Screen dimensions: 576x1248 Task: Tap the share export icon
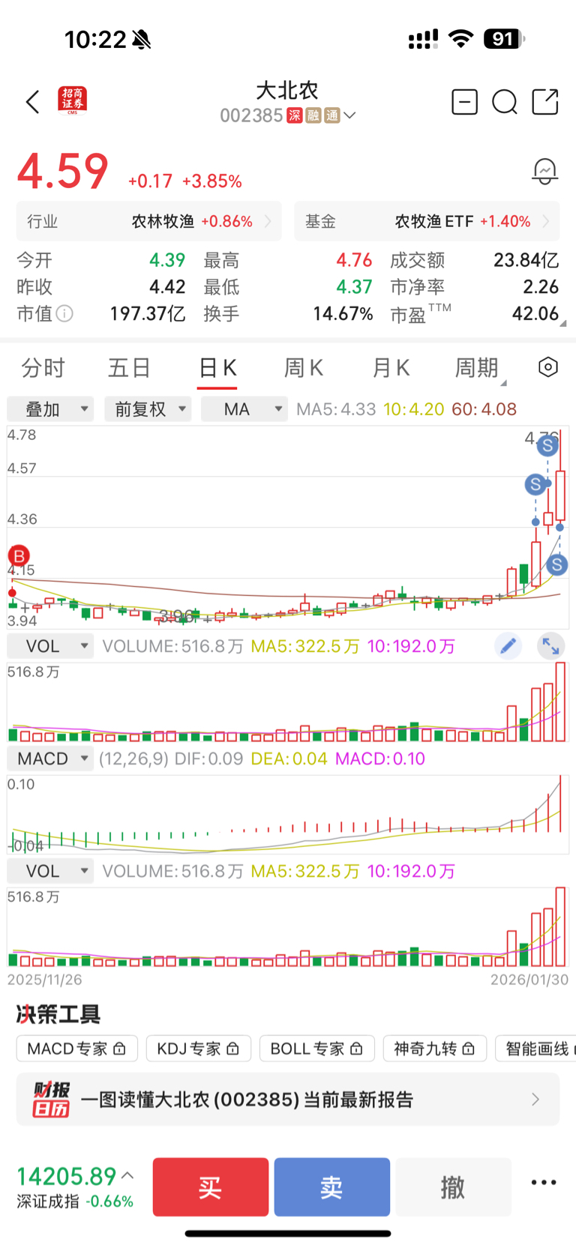tap(545, 101)
